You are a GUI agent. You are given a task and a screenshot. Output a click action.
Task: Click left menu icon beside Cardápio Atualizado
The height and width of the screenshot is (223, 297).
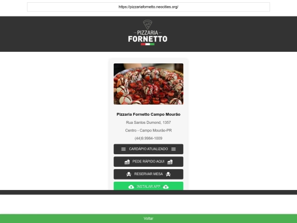124,149
